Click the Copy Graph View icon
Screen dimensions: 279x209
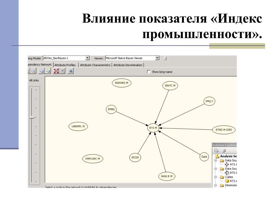[x=42, y=71]
